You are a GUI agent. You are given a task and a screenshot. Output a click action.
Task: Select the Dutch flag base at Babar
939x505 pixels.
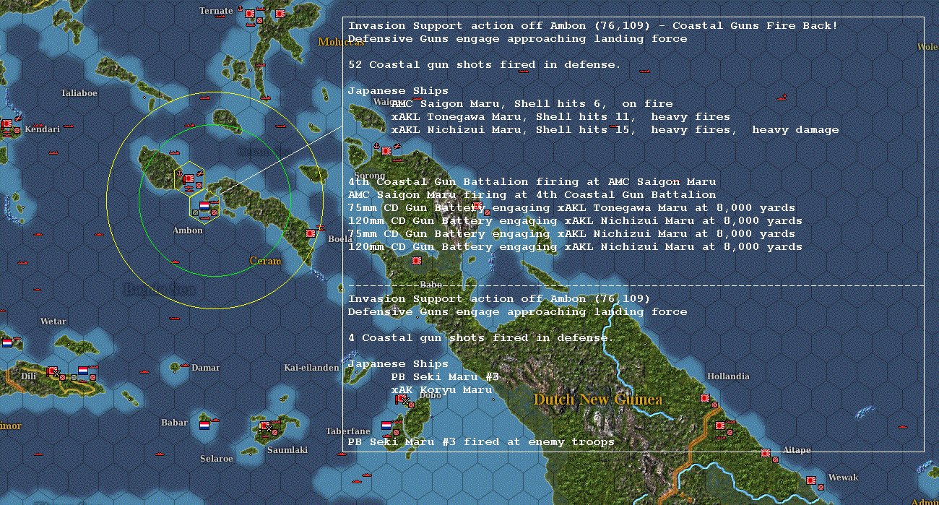204,425
